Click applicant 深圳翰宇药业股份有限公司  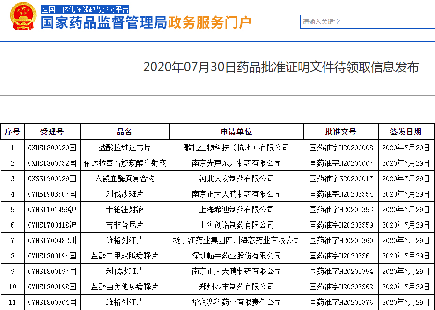click(x=236, y=256)
